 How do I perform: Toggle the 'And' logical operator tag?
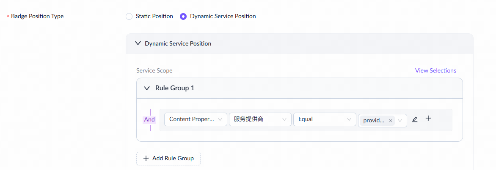(149, 119)
